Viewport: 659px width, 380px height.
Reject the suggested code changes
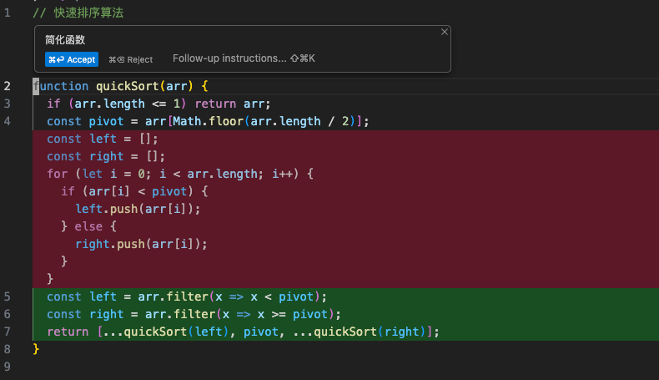(131, 59)
